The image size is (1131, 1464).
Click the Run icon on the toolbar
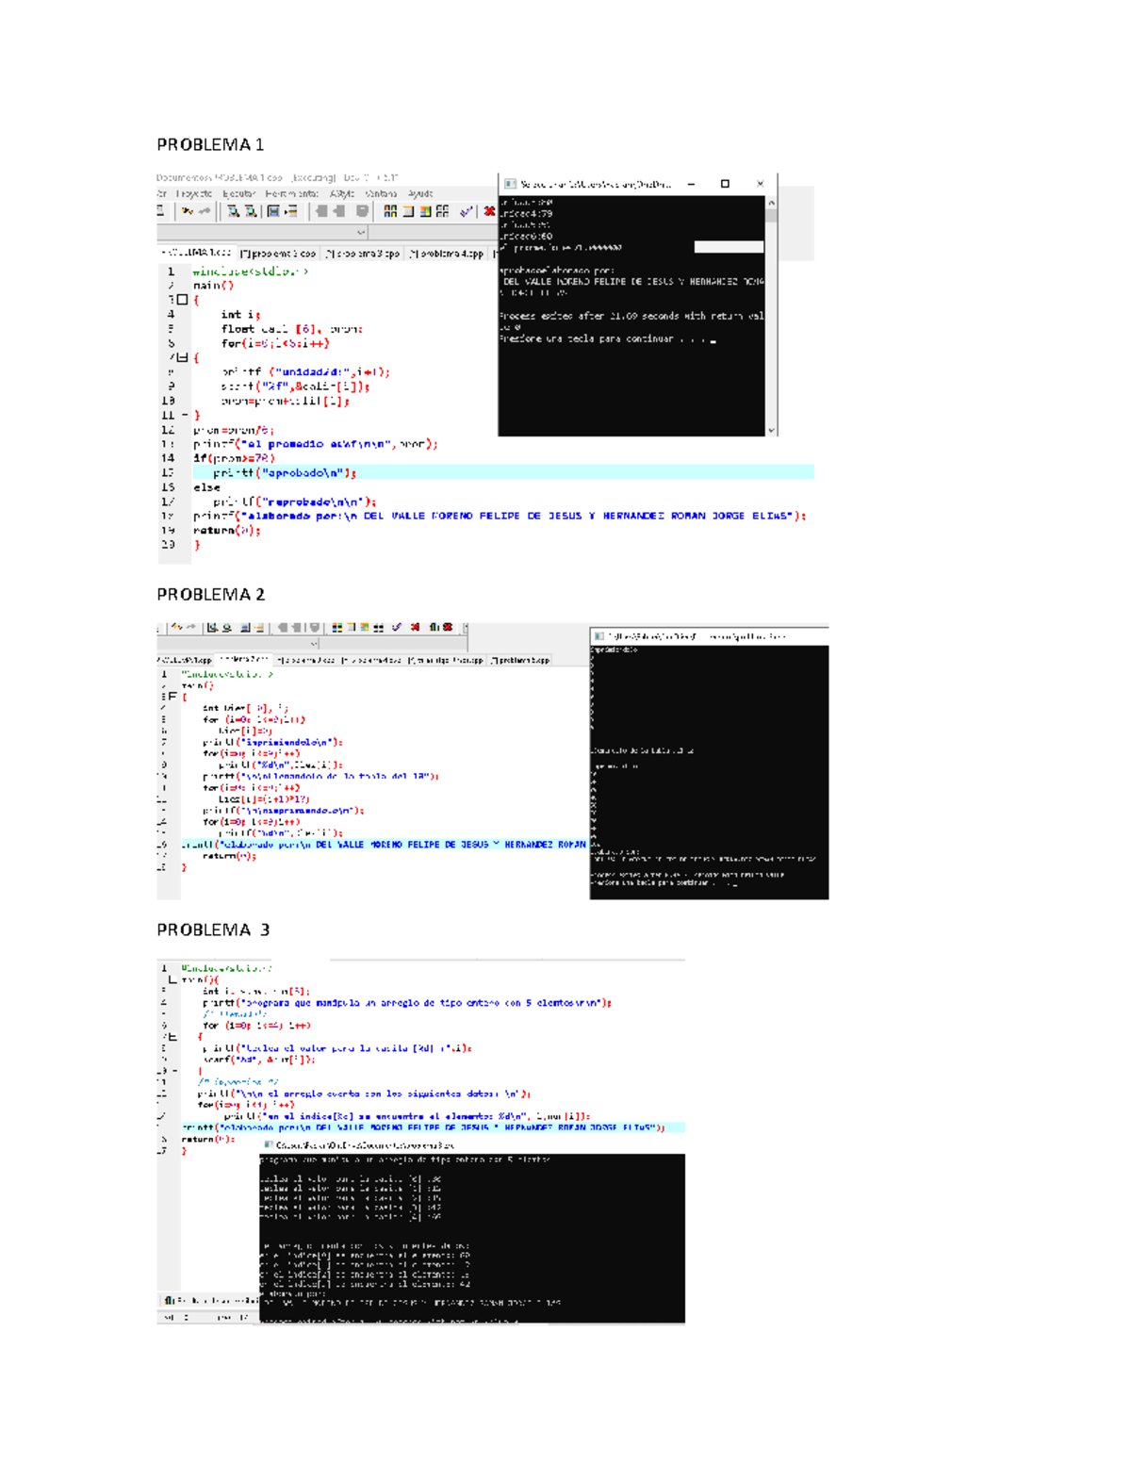click(406, 212)
